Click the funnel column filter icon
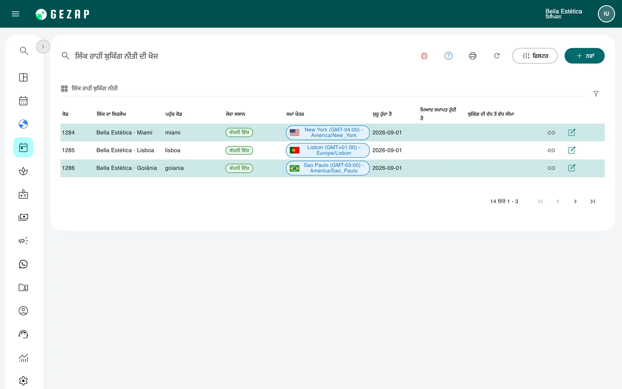This screenshot has height=389, width=622. click(596, 94)
